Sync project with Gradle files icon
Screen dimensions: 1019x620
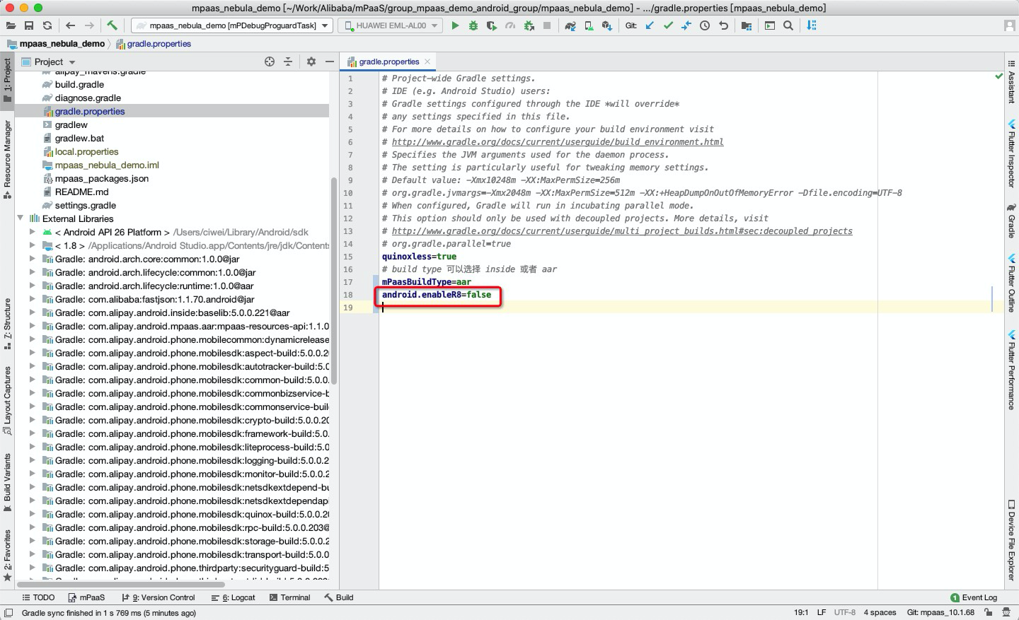click(570, 25)
